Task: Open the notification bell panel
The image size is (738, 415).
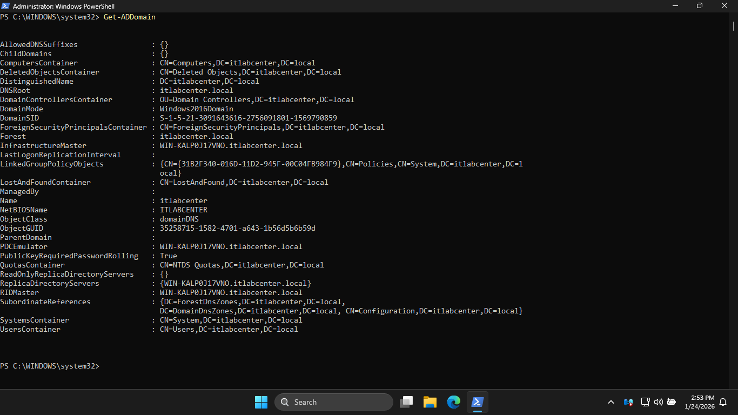Action: point(723,402)
